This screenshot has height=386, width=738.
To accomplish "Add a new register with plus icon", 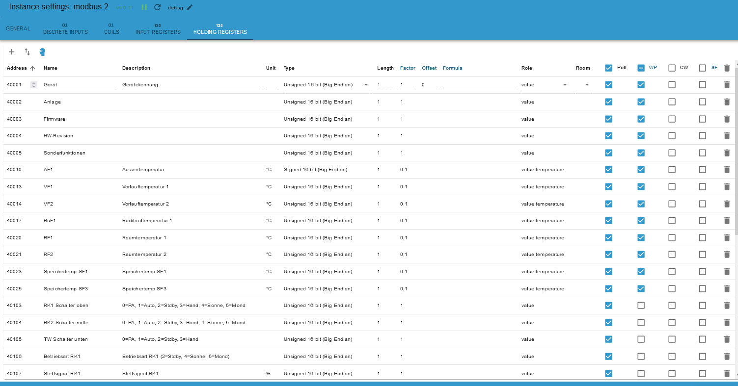I will 12,52.
